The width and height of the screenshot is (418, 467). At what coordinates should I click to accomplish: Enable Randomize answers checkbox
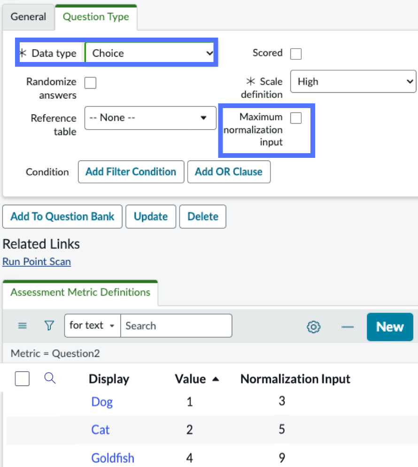90,83
